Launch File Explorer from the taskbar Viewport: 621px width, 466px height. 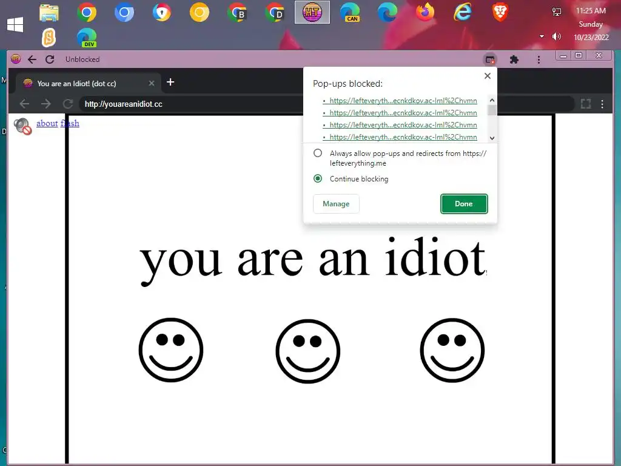(49, 12)
